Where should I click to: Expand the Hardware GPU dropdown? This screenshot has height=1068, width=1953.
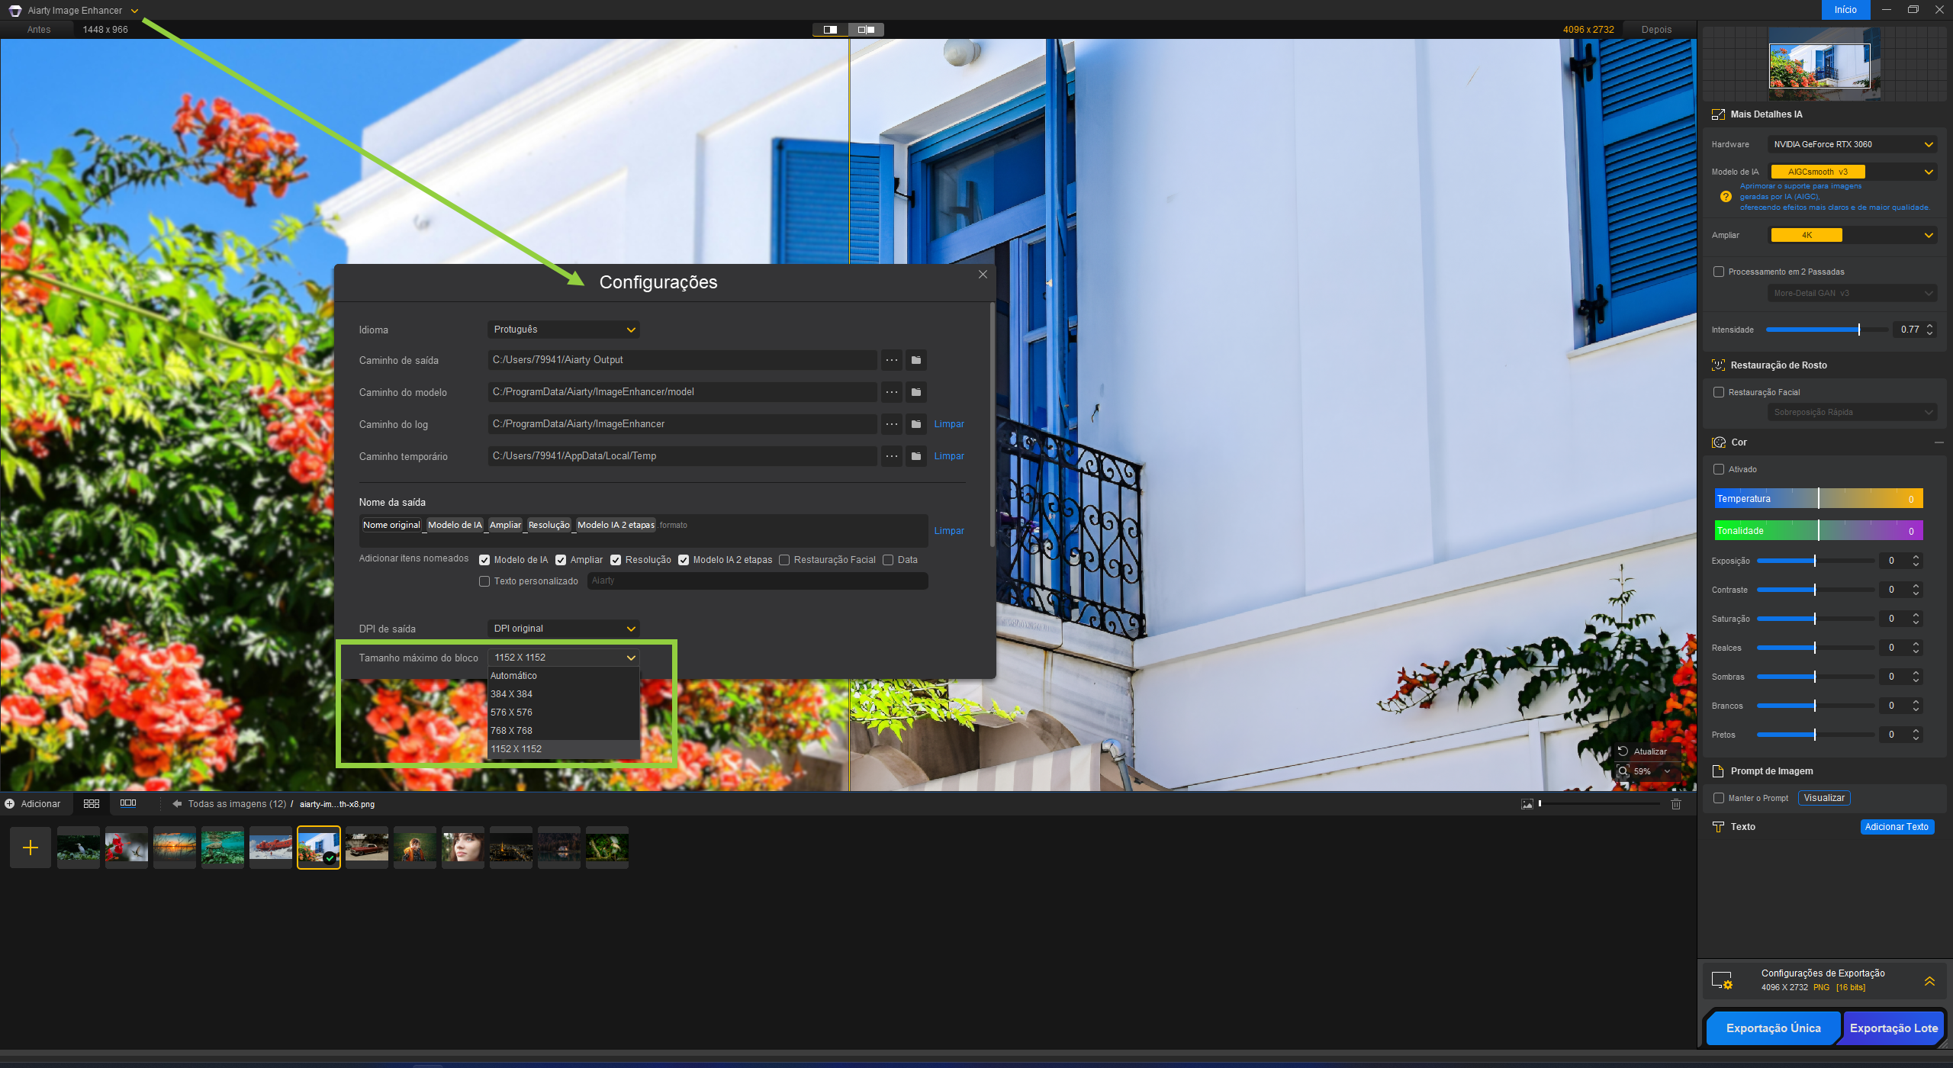(x=1852, y=144)
